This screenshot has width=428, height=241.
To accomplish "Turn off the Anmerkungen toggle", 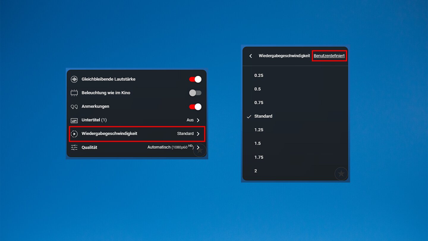I will tap(195, 107).
